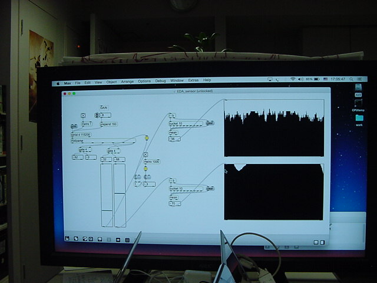The width and height of the screenshot is (377, 283).
Task: Click the upper waveform graph display
Action: point(274,128)
